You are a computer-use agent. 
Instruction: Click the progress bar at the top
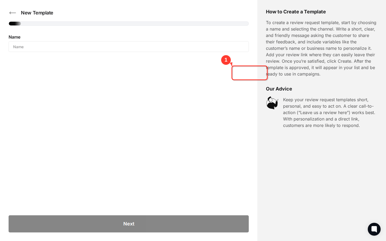[129, 24]
